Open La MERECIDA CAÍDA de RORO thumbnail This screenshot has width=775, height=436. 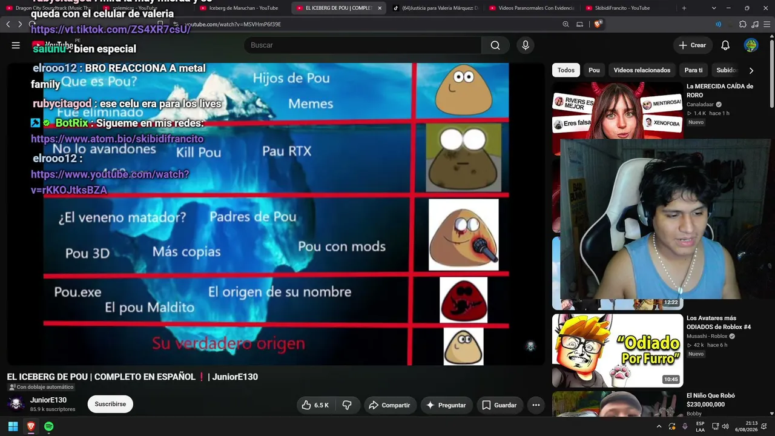(618, 110)
